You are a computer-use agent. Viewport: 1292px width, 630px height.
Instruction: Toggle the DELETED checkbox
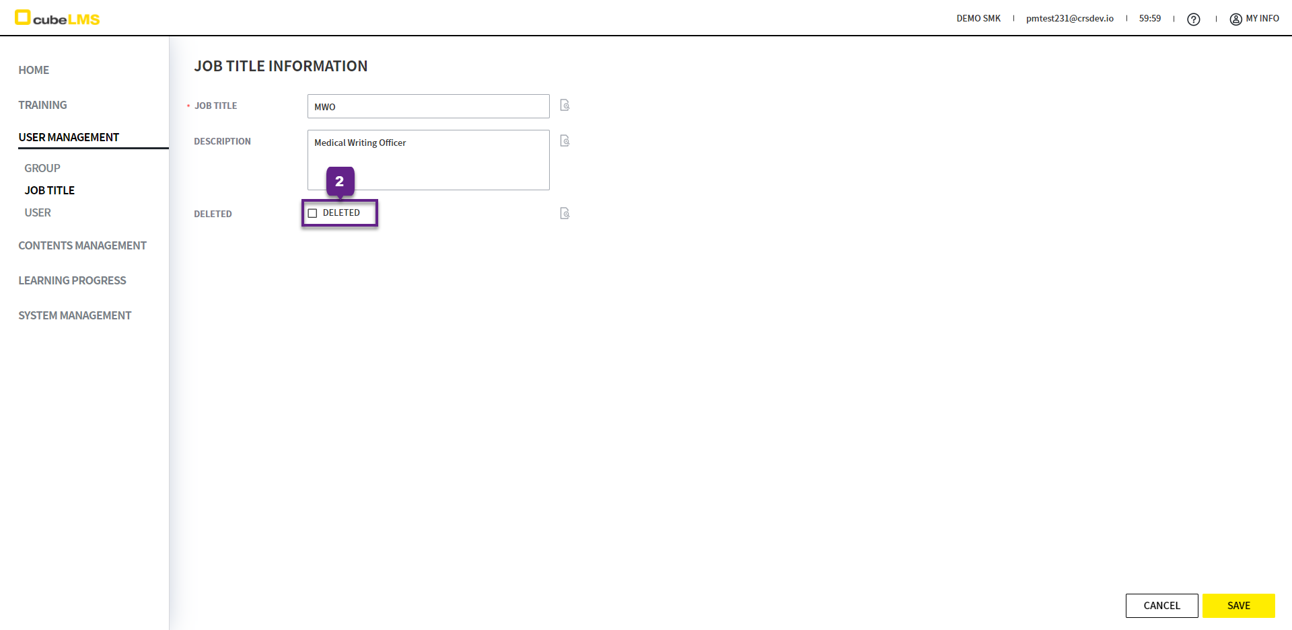(312, 213)
